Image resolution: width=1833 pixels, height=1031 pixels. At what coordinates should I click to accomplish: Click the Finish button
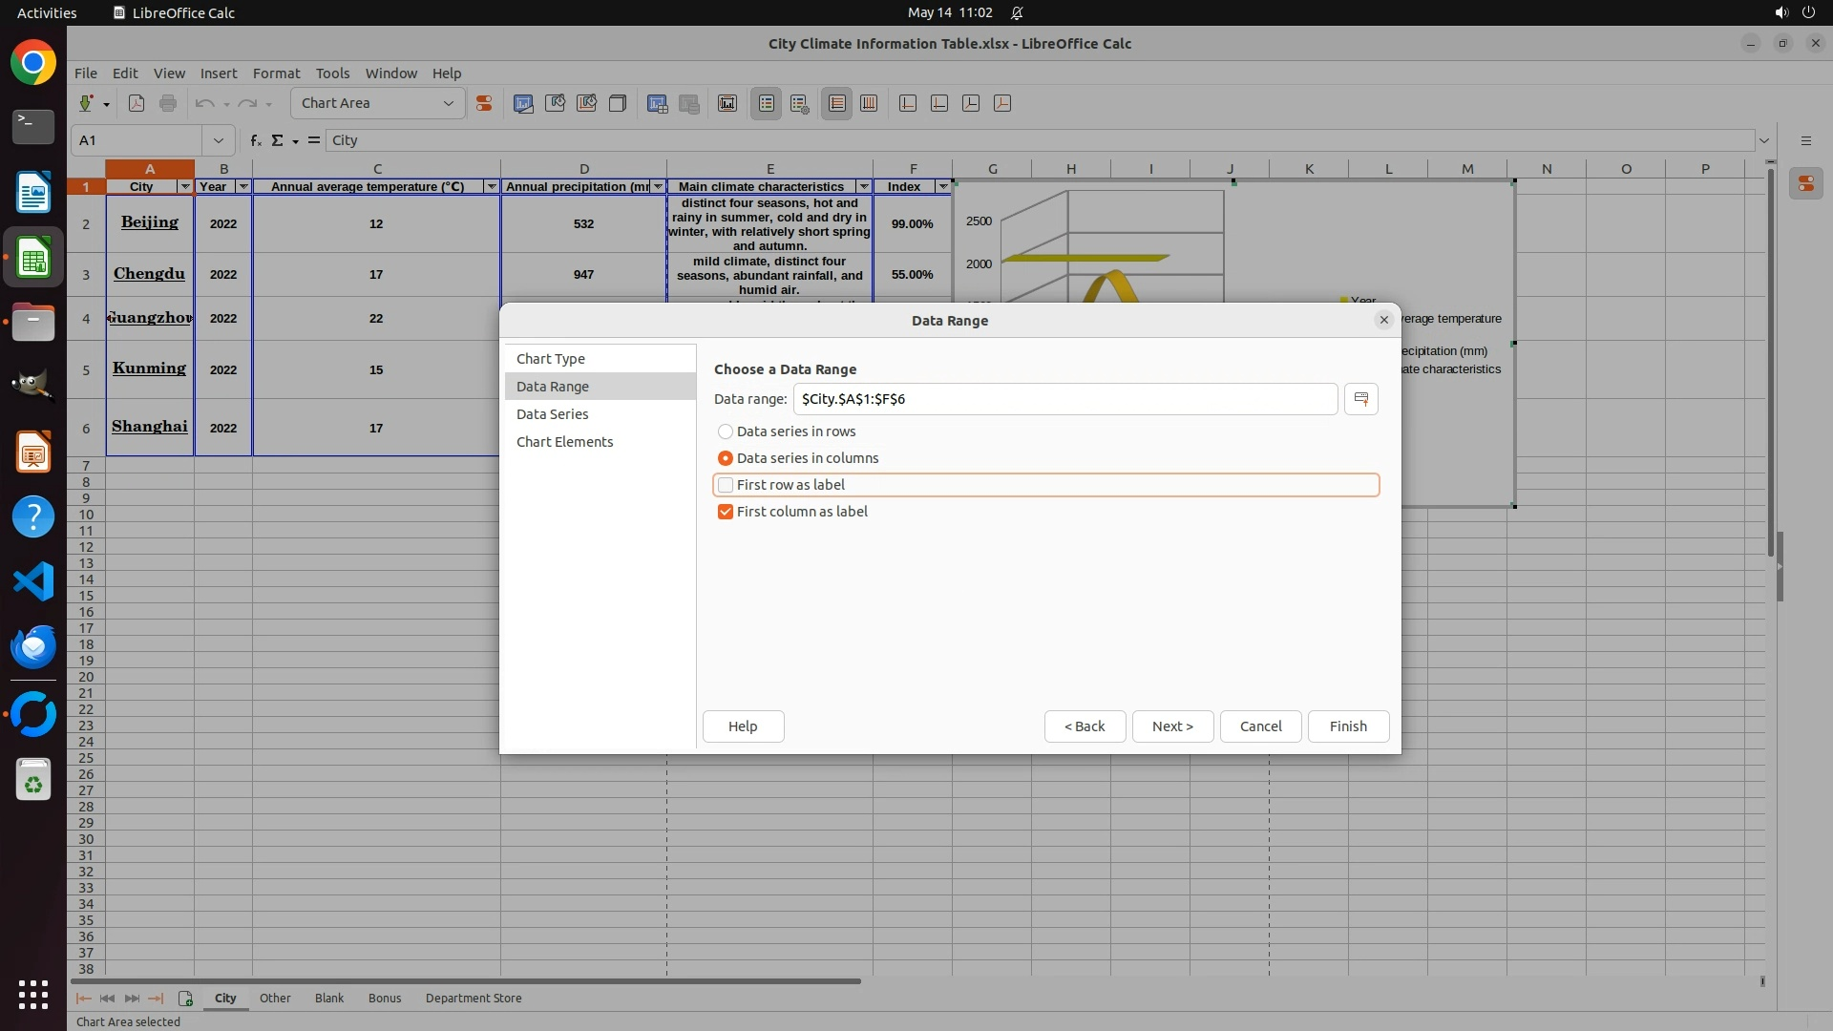click(1347, 726)
